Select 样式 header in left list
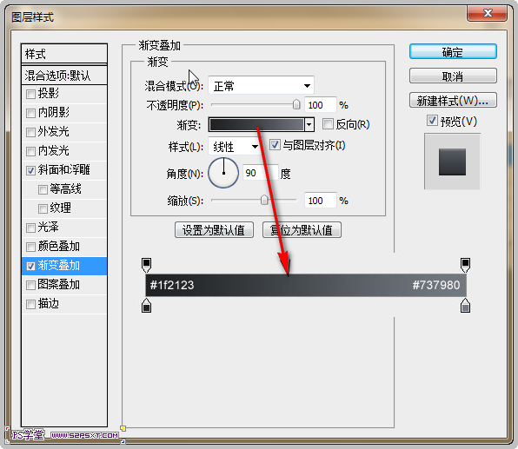This screenshot has width=518, height=449. (x=64, y=54)
